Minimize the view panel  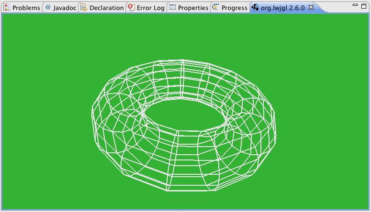tap(355, 5)
